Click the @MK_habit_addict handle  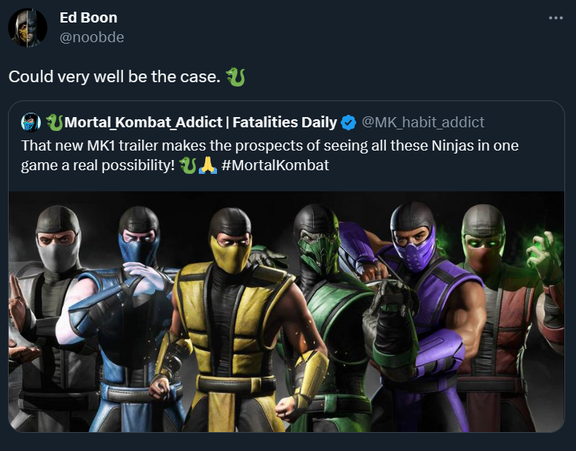coord(423,121)
